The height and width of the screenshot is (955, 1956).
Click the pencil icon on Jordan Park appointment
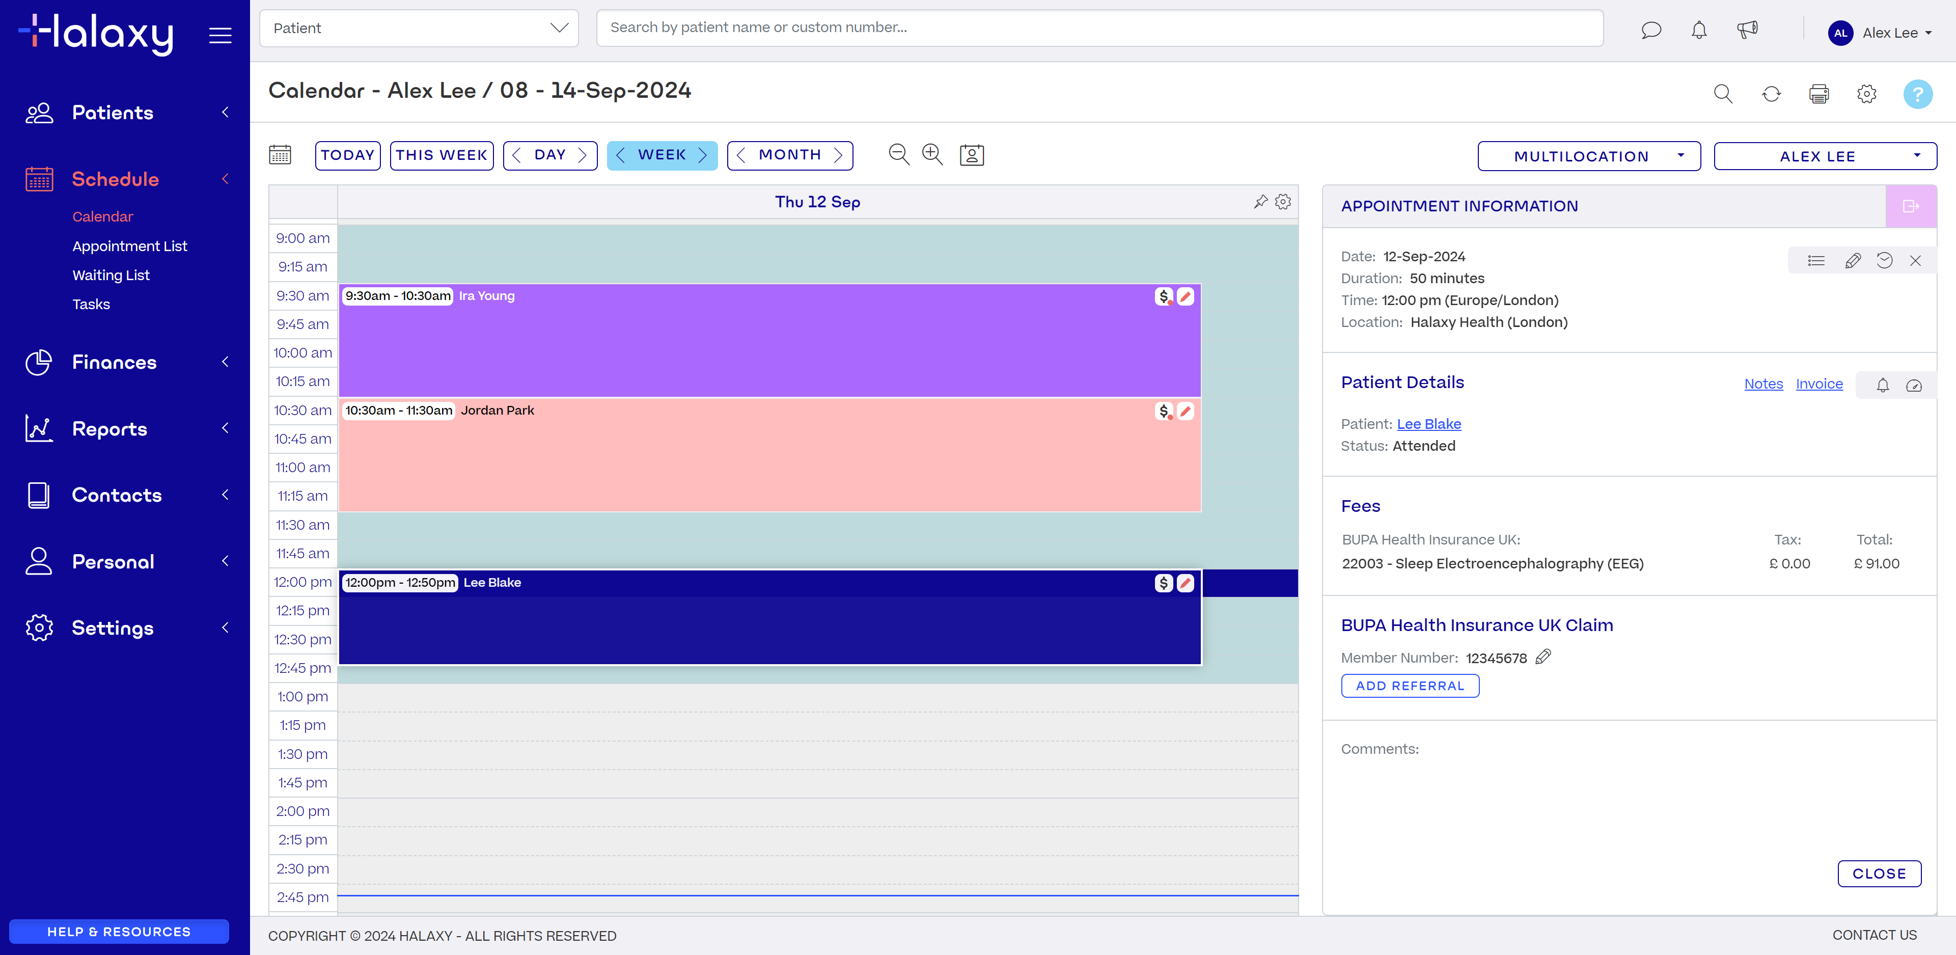coord(1186,411)
